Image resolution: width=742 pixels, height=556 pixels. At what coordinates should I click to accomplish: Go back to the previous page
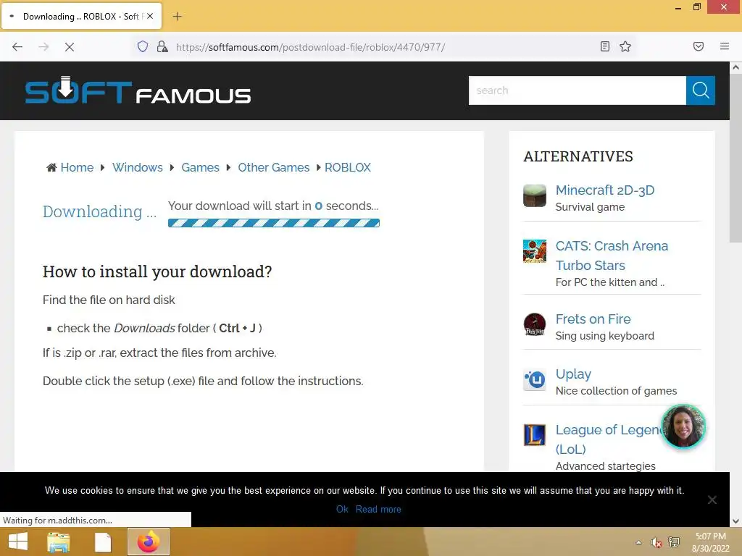[x=17, y=47]
